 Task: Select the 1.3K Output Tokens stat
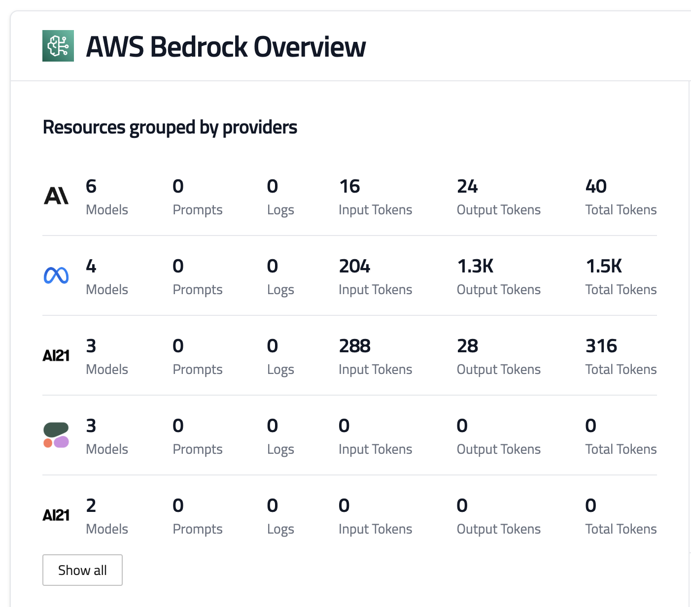(498, 277)
